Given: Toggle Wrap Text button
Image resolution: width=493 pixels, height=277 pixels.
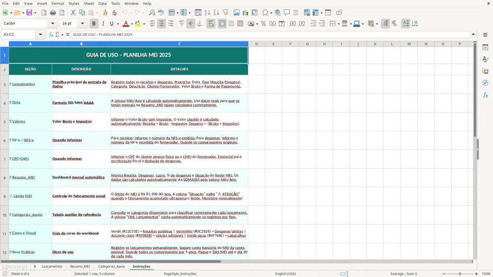Looking at the screenshot, I should [211, 24].
